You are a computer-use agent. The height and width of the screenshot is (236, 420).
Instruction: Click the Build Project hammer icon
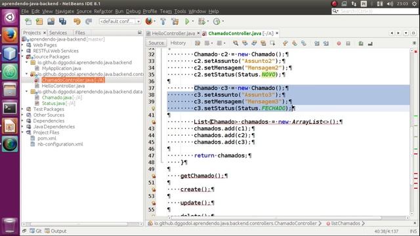coord(163,22)
